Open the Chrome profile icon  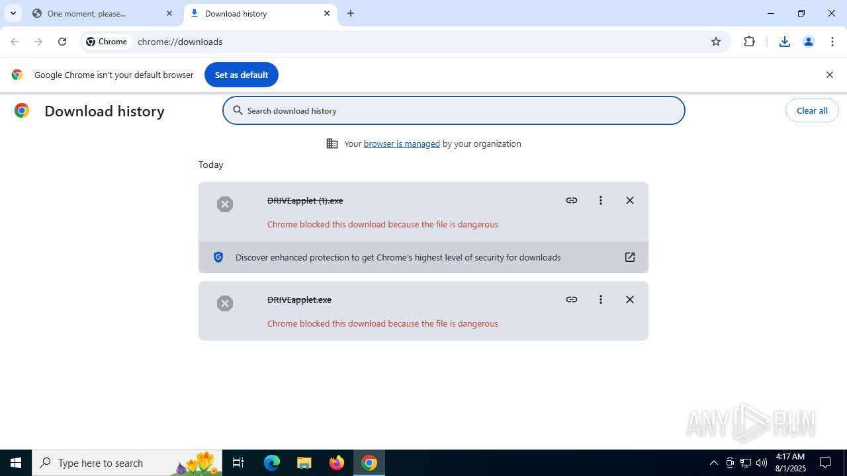808,42
